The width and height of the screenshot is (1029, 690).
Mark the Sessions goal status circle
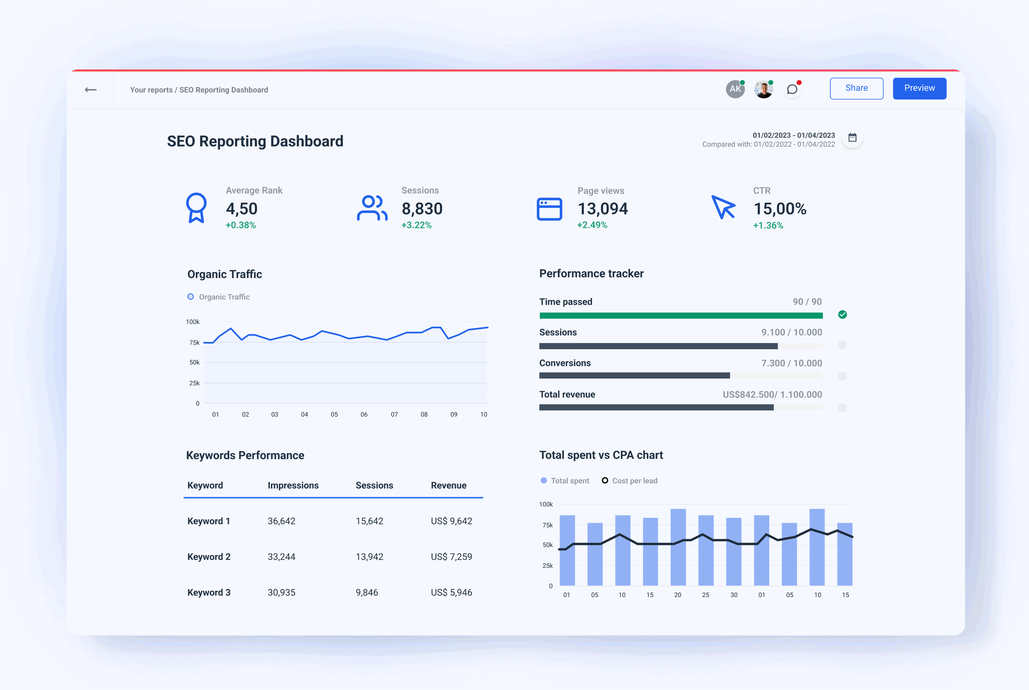842,346
